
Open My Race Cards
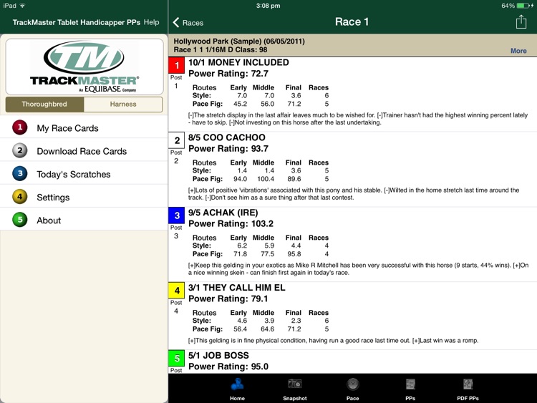84,127
